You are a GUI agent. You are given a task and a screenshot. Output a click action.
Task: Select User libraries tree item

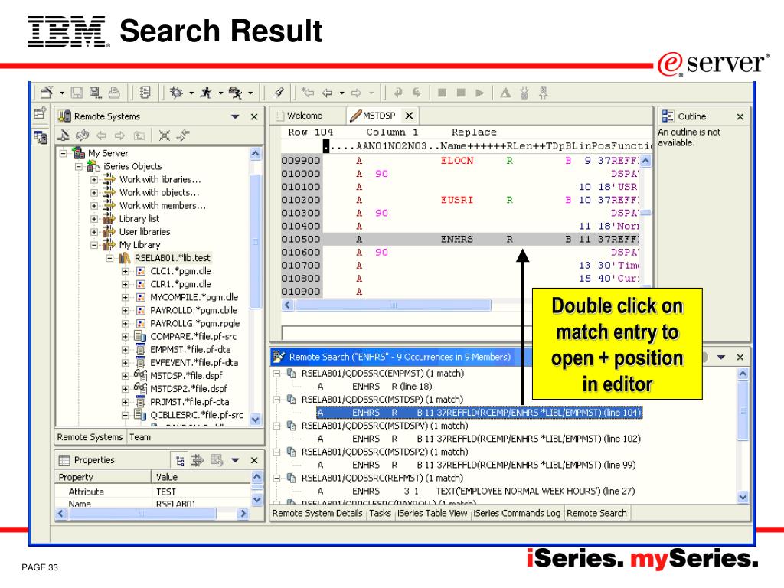pyautogui.click(x=145, y=232)
